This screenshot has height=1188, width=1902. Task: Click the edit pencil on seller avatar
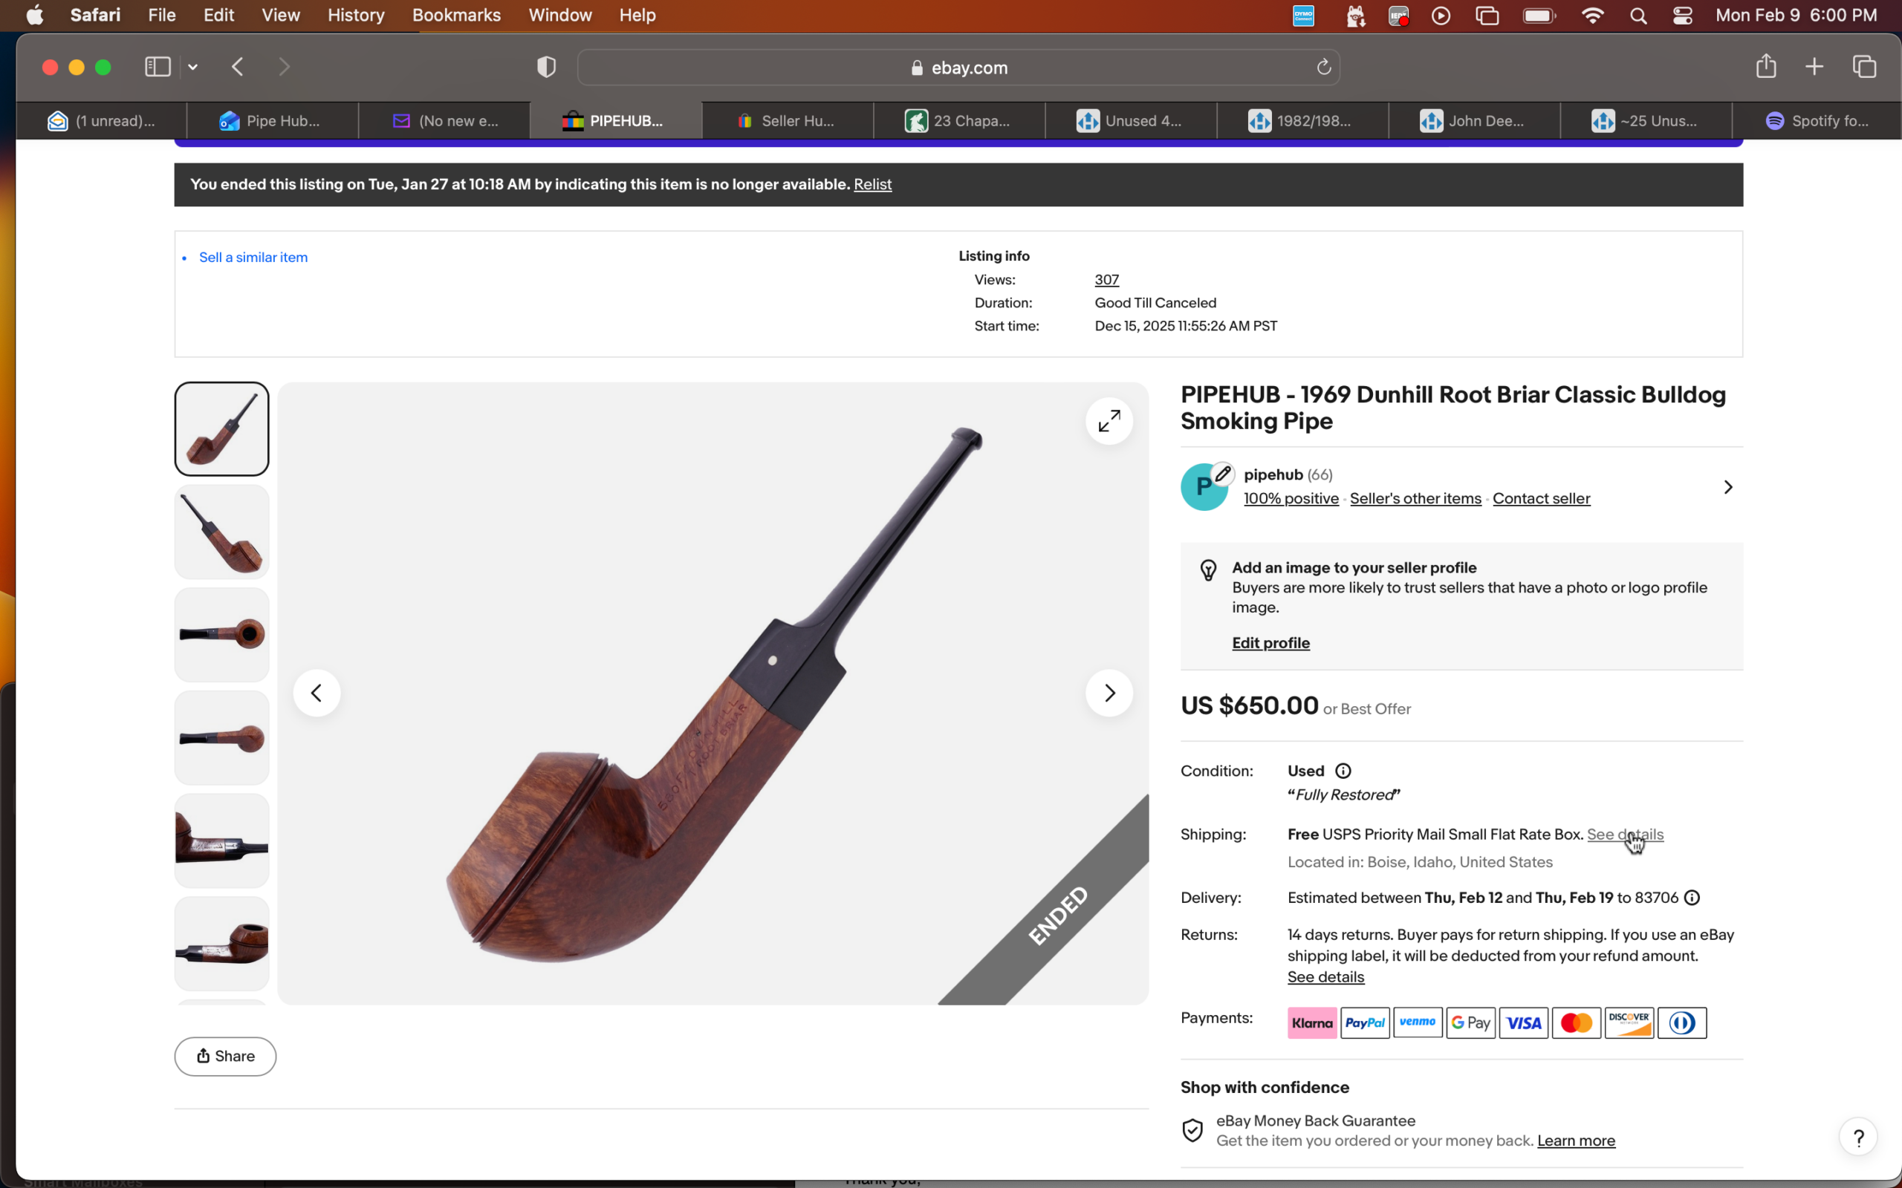point(1222,474)
